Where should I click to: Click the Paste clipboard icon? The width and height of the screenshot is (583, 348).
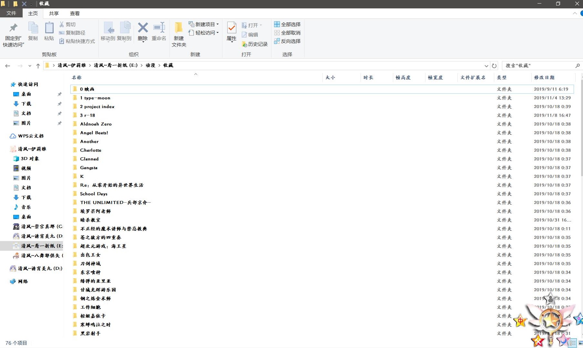tap(49, 31)
